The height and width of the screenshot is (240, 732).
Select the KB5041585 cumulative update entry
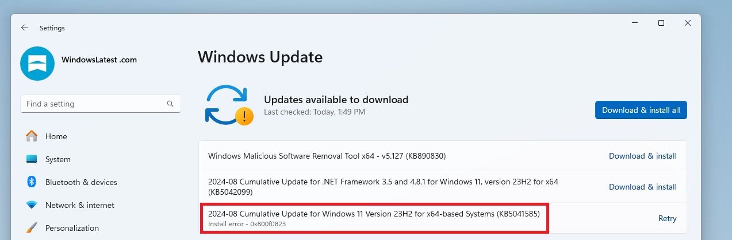pos(374,214)
